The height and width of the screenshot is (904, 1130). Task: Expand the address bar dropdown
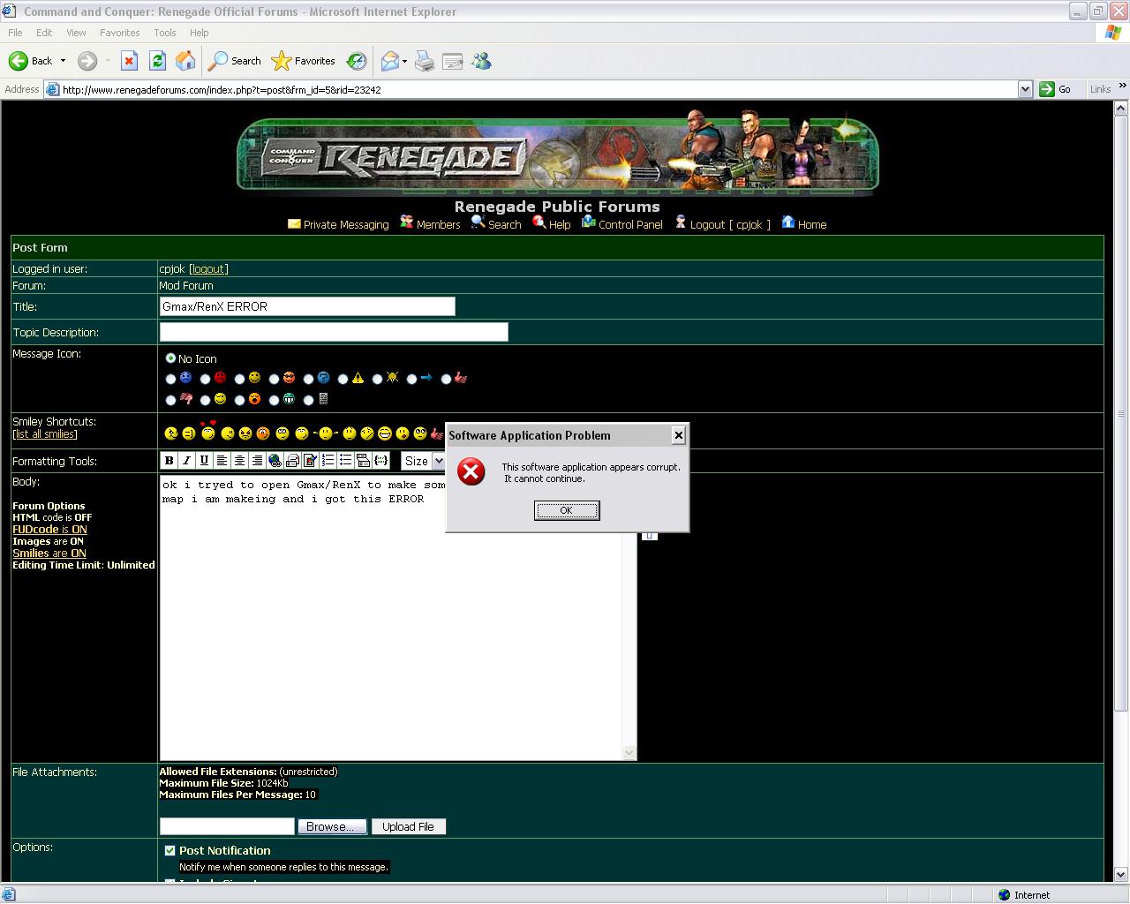(x=1025, y=89)
